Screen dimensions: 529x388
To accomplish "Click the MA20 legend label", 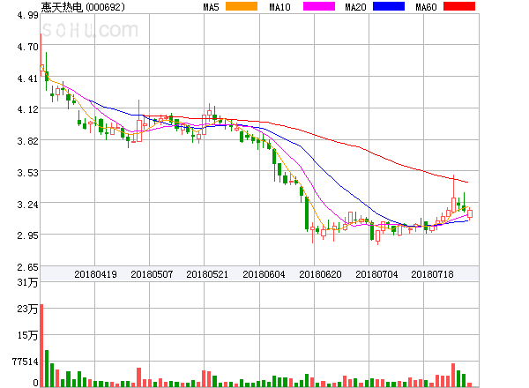I will 355,7.
